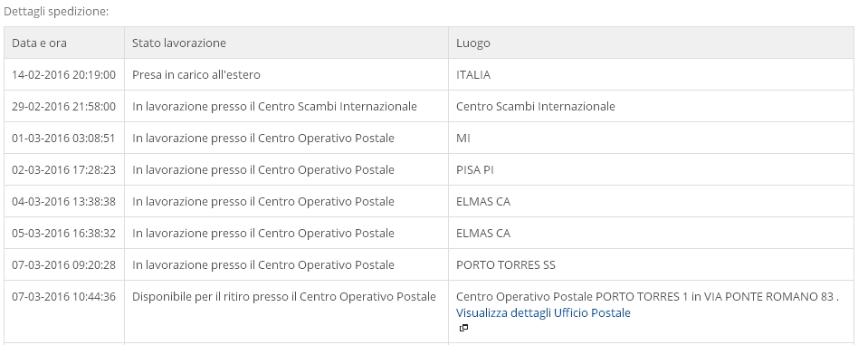The width and height of the screenshot is (858, 345).
Task: Click the PORTO TORRES SS location cell
Action: tap(506, 265)
